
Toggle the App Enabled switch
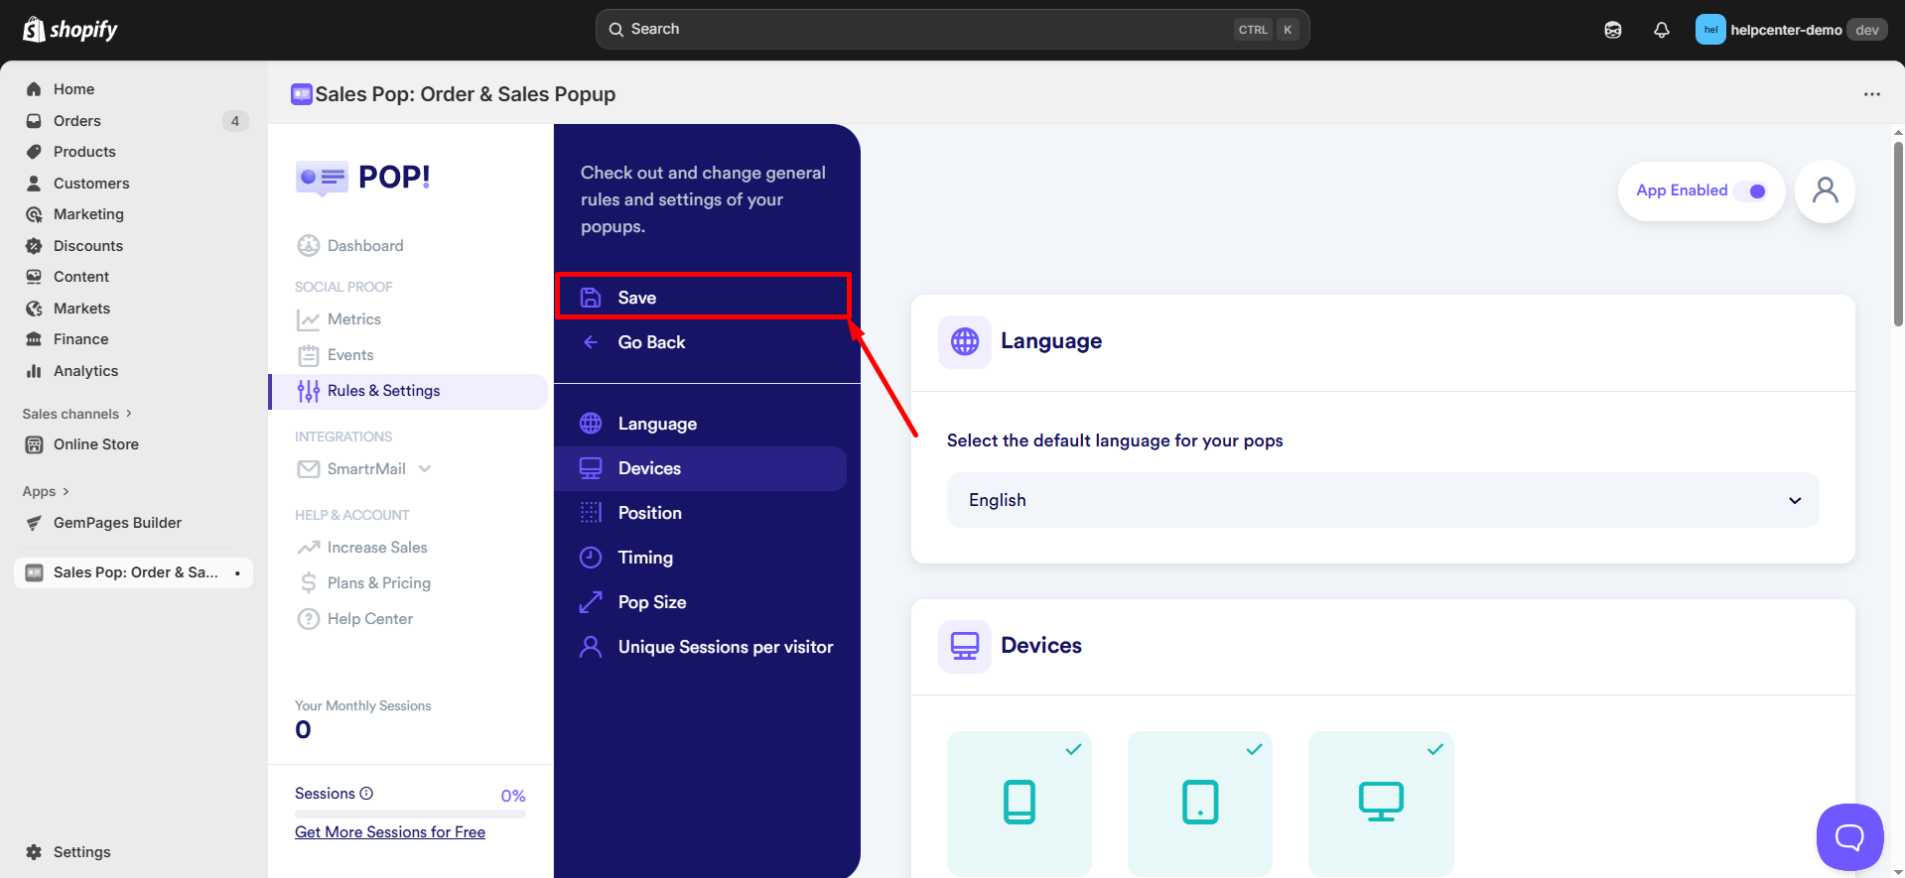point(1752,191)
